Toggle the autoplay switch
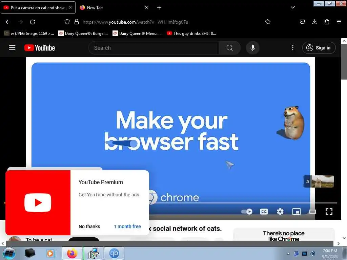 pyautogui.click(x=247, y=212)
